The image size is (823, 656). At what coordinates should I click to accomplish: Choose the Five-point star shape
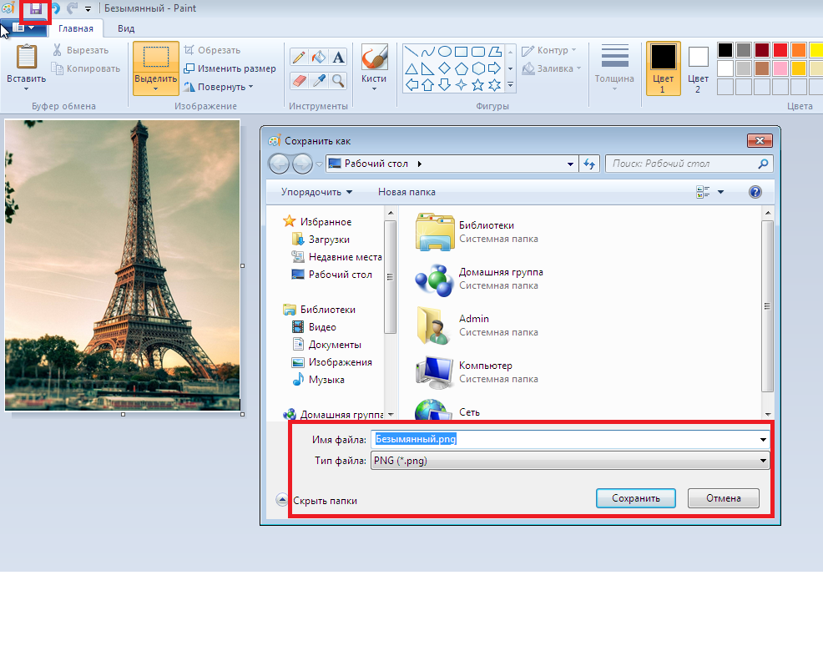pyautogui.click(x=477, y=84)
